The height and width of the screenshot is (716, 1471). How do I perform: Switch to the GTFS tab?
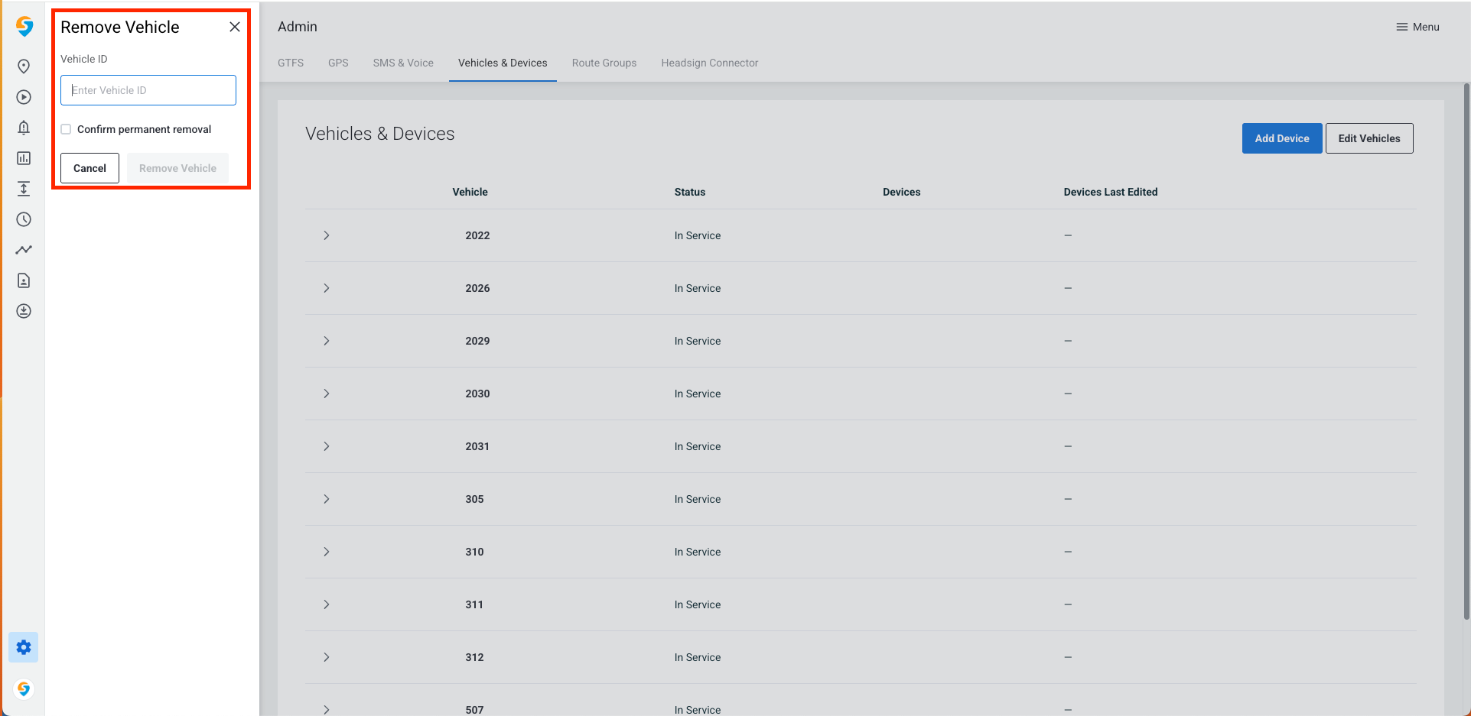(291, 63)
